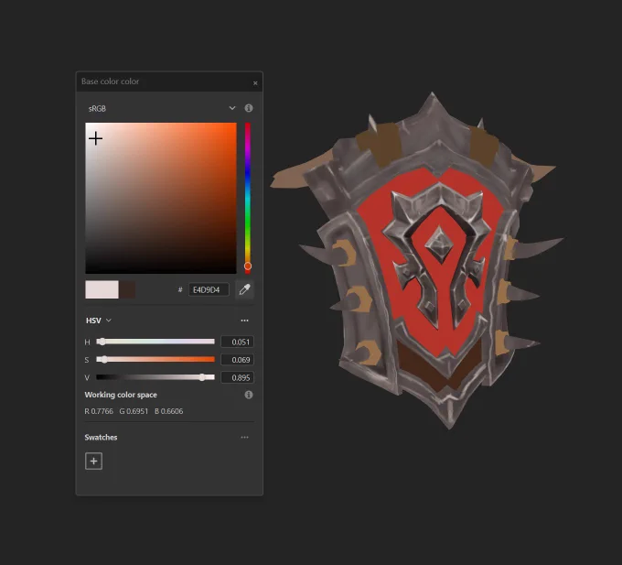Adjust the S saturation slider
The image size is (622, 565).
click(x=155, y=359)
